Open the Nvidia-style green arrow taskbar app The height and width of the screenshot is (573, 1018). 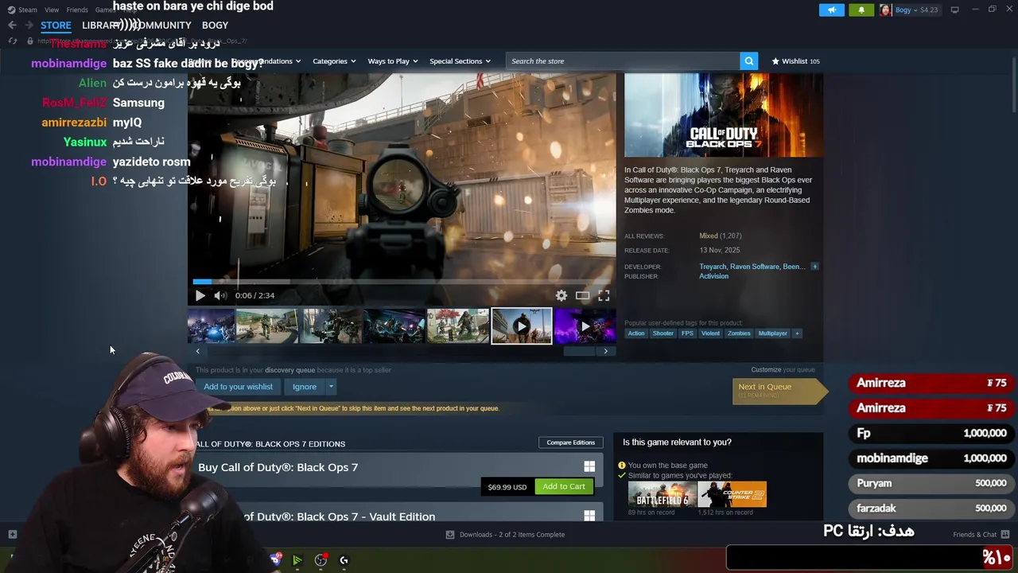[x=297, y=560]
